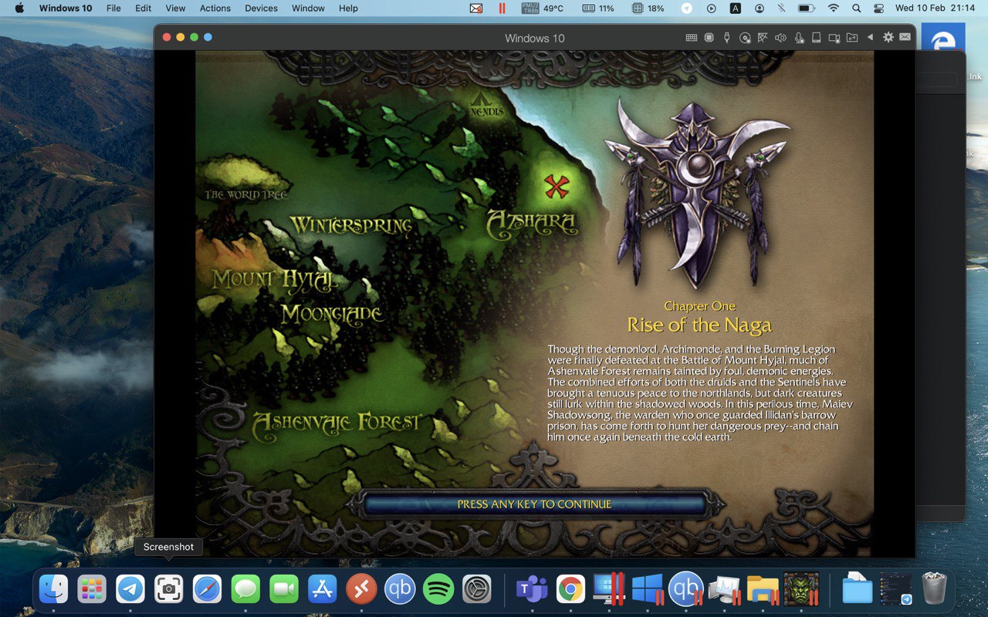988x617 pixels.
Task: Open Google Chrome from the Dock
Action: [x=570, y=589]
